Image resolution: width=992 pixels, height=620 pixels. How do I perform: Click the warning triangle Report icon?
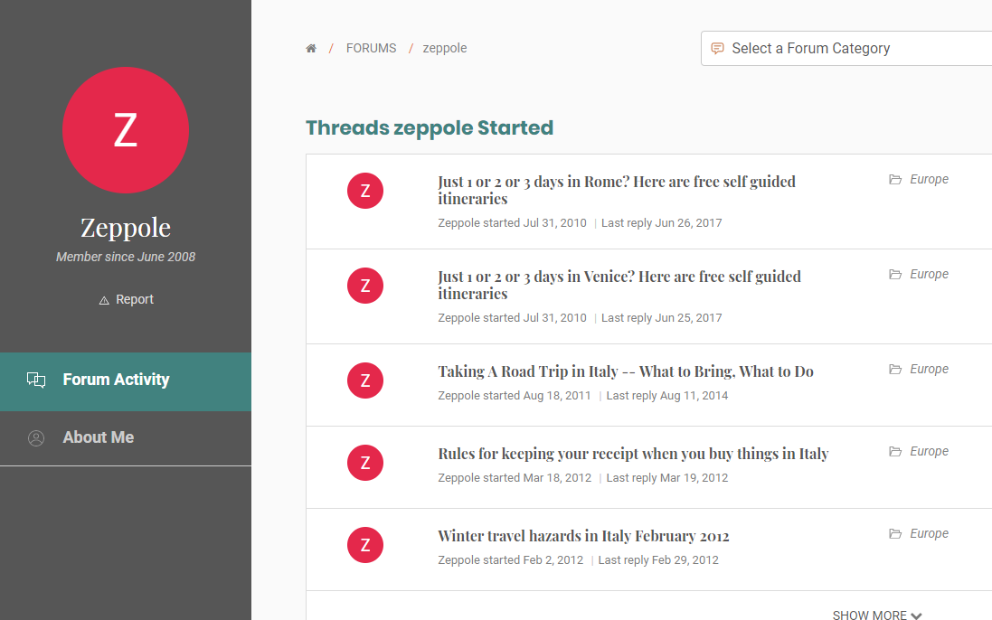[x=104, y=300]
